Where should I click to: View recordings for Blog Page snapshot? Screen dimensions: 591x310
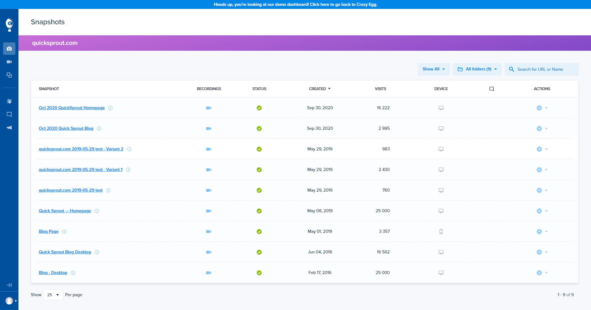[x=209, y=232]
